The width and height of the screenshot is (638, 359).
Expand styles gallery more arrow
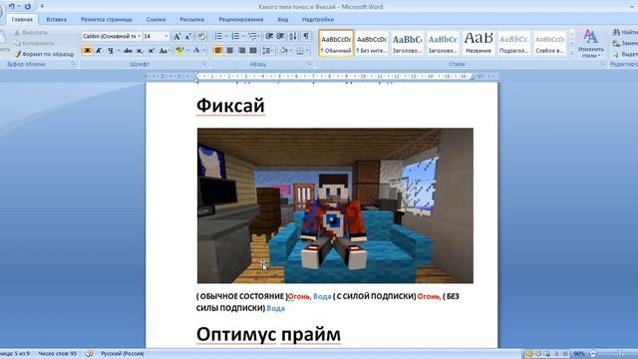click(571, 52)
